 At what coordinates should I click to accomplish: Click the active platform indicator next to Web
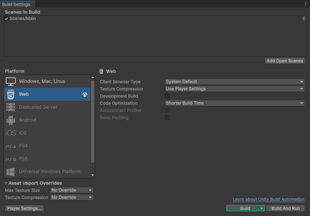85,94
